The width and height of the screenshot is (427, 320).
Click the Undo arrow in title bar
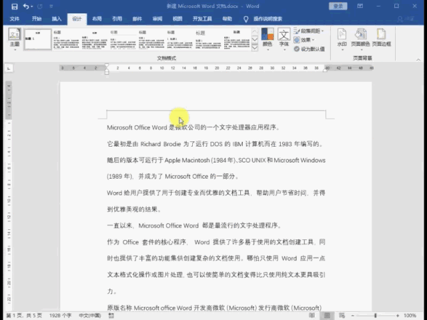25,6
